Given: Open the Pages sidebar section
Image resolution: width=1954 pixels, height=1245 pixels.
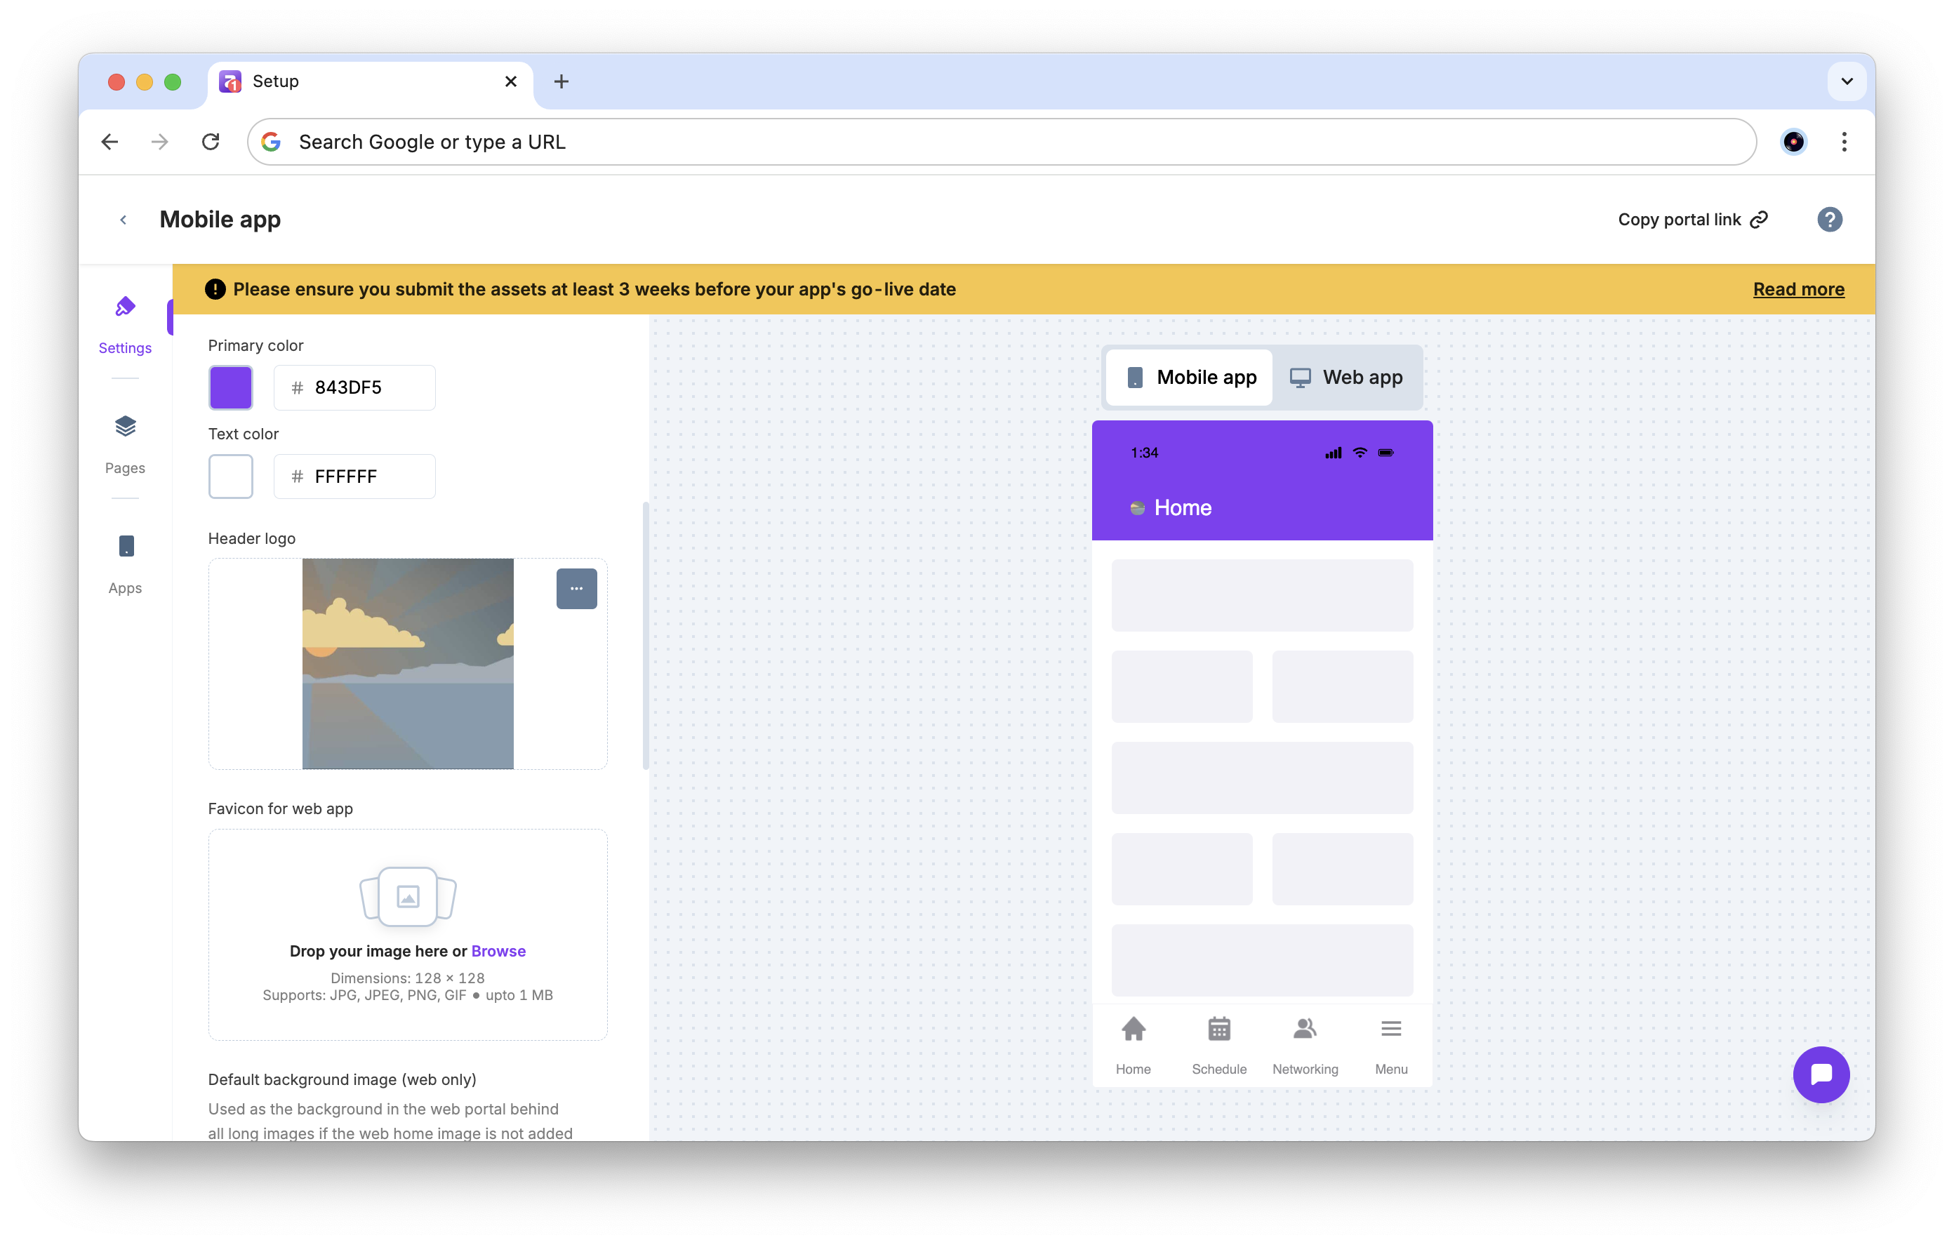Looking at the screenshot, I should [x=125, y=444].
